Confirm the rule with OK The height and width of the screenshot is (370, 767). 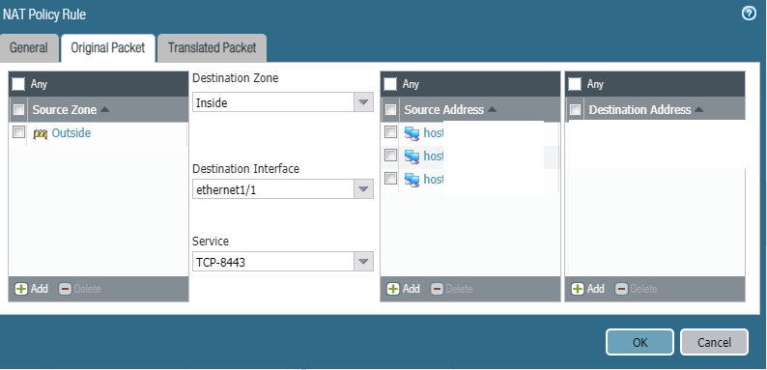click(x=639, y=342)
